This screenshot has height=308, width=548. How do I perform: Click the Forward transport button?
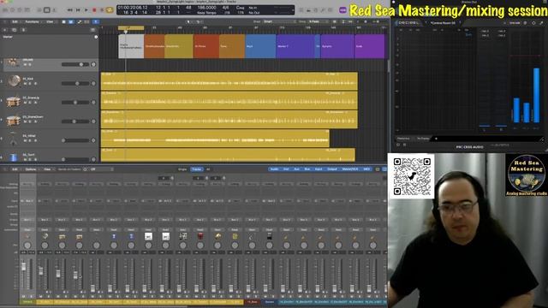pos(78,10)
